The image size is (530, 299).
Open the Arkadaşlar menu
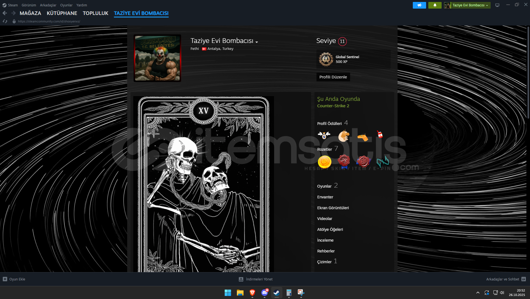[x=48, y=5]
